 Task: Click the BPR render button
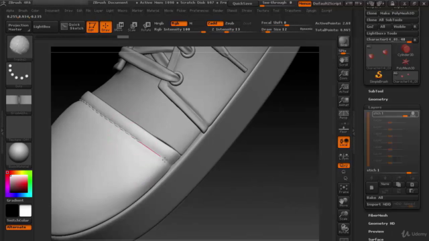(344, 42)
